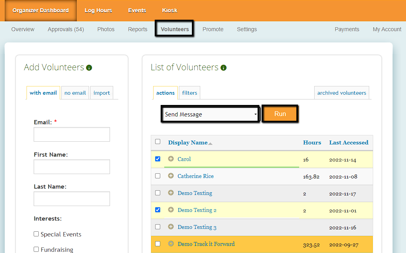This screenshot has width=406, height=253.
Task: Click info icon beside Add Volunteers heading
Action: [89, 68]
